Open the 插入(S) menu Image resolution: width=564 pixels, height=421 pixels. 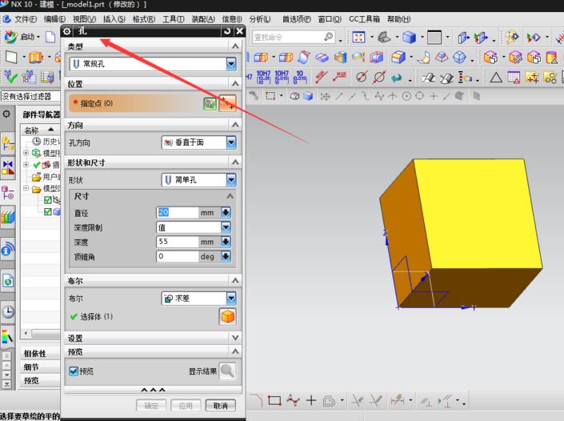tap(114, 18)
